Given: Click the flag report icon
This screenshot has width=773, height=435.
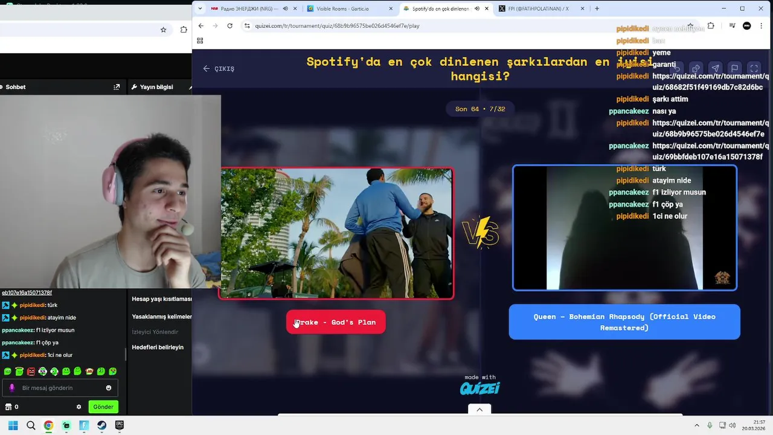Looking at the screenshot, I should click(x=734, y=68).
